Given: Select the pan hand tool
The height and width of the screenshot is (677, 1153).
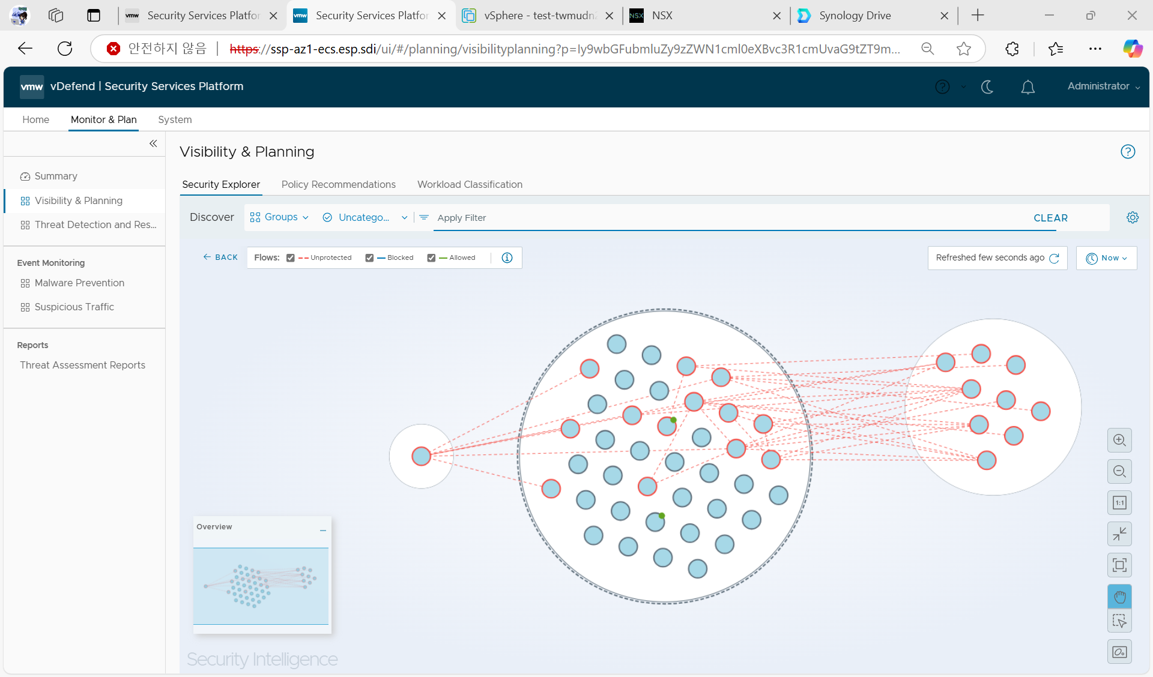Looking at the screenshot, I should click(1119, 597).
